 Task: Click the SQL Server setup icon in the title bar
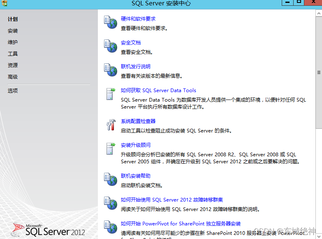click(4, 3)
